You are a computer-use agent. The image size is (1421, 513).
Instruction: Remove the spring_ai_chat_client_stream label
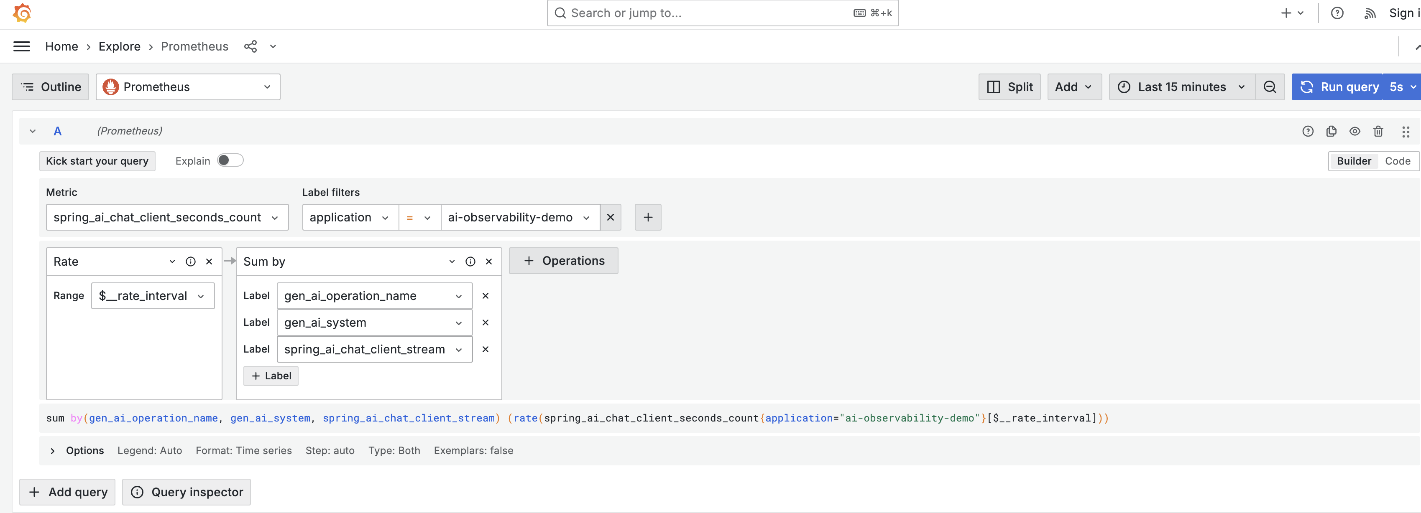pyautogui.click(x=486, y=349)
